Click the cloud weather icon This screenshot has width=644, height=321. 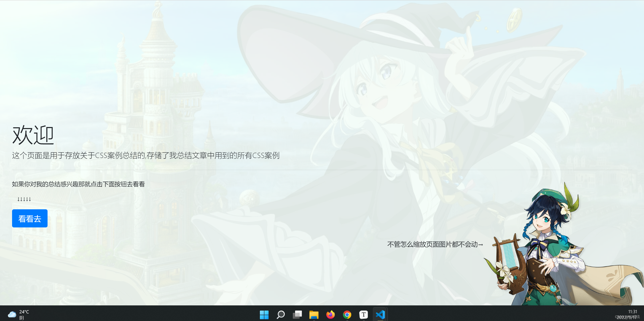[x=12, y=314]
